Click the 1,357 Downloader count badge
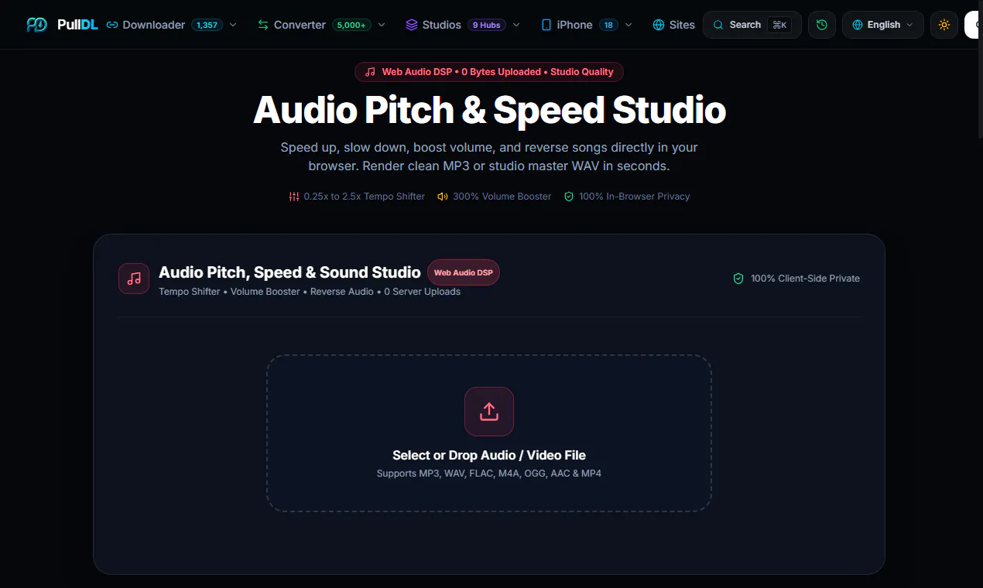Viewport: 983px width, 588px height. click(207, 25)
